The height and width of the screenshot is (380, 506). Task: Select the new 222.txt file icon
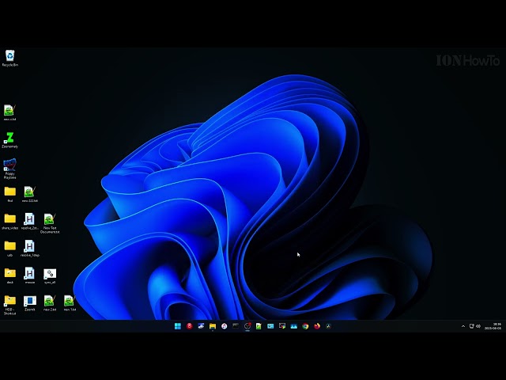coord(30,194)
